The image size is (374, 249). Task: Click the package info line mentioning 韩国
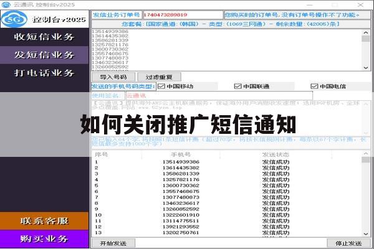pos(231,24)
